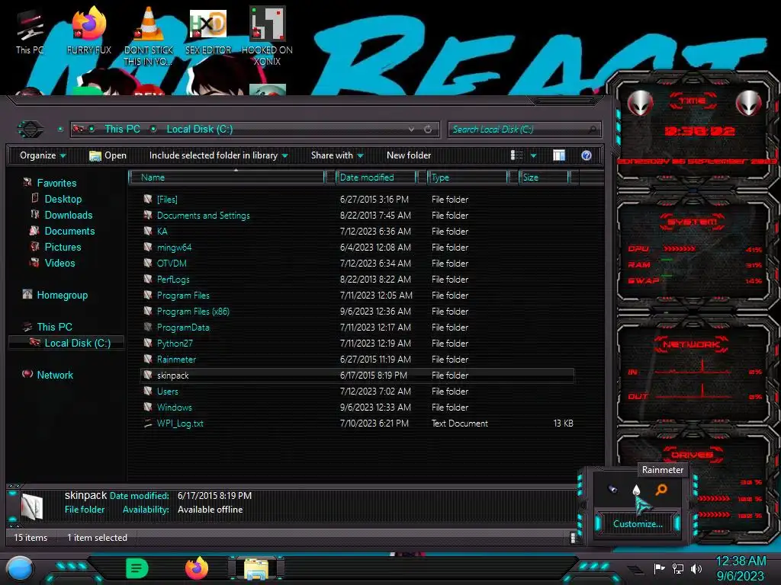This screenshot has width=781, height=585.
Task: Open the This PC desktop icon
Action: coord(30,31)
